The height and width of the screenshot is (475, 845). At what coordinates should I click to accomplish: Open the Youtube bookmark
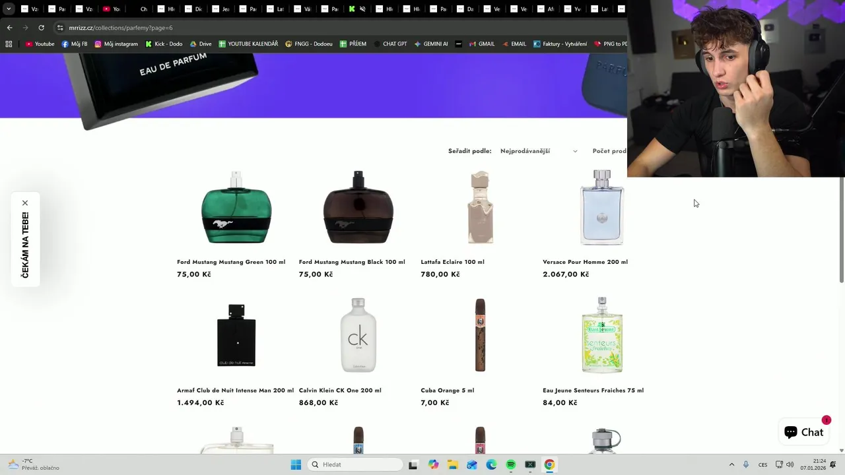[x=40, y=44]
